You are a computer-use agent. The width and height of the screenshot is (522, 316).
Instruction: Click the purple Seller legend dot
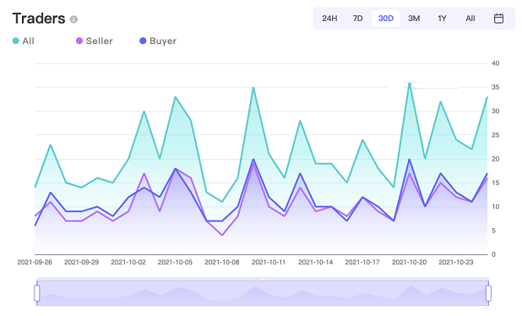79,41
